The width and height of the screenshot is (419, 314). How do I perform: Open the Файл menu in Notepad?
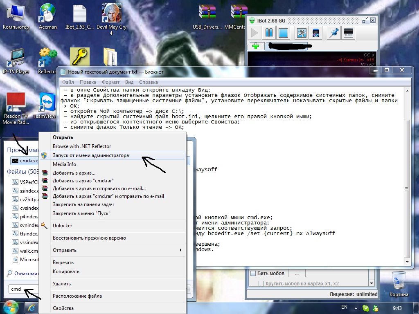tap(68, 82)
